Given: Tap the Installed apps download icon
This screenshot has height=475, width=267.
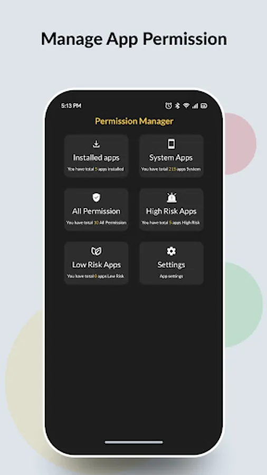Looking at the screenshot, I should tap(96, 144).
